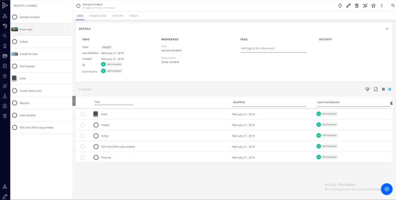Switch to the Permissions tab
Image resolution: width=396 pixels, height=200 pixels.
(x=98, y=16)
